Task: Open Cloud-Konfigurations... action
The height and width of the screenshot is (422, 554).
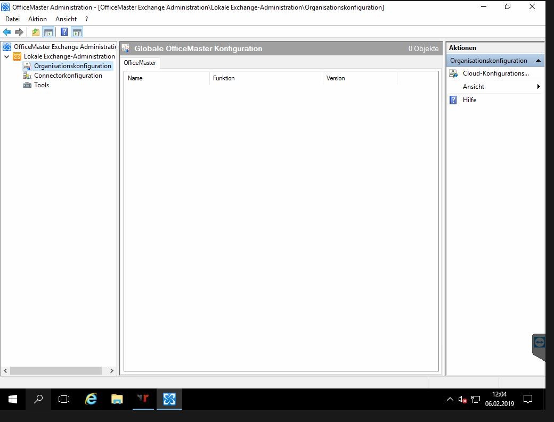Action: point(496,73)
